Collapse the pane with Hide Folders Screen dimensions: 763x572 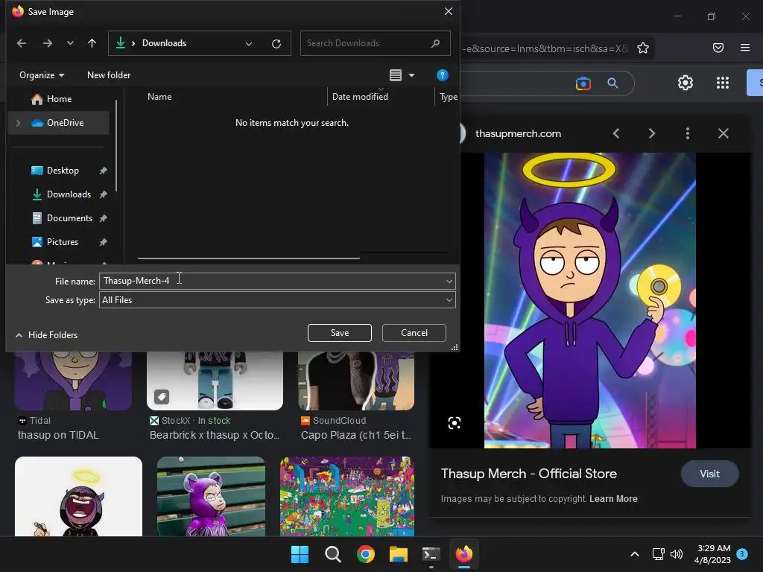[x=47, y=335]
